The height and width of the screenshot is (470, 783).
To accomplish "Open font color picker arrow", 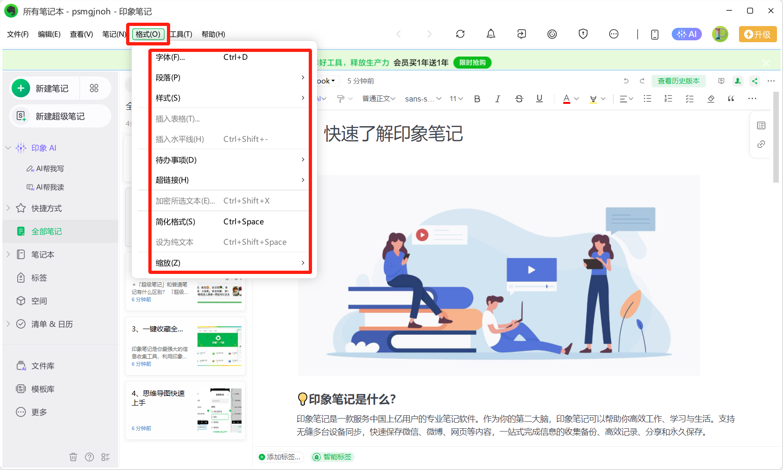I will point(577,98).
